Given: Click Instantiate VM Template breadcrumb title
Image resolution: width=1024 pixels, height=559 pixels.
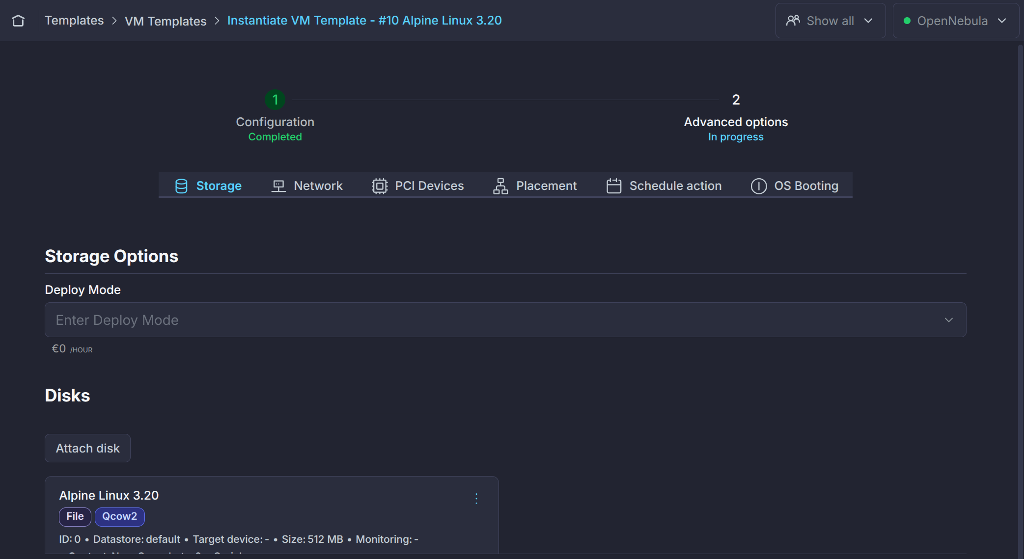Looking at the screenshot, I should [x=364, y=21].
